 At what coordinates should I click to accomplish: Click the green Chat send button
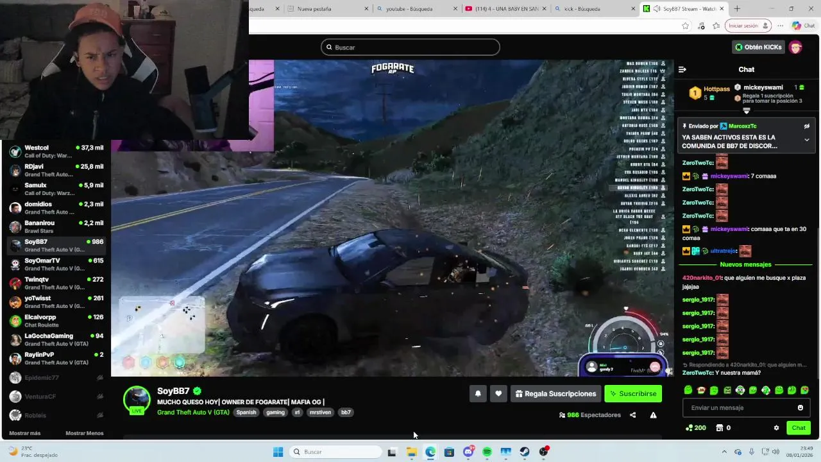point(799,428)
